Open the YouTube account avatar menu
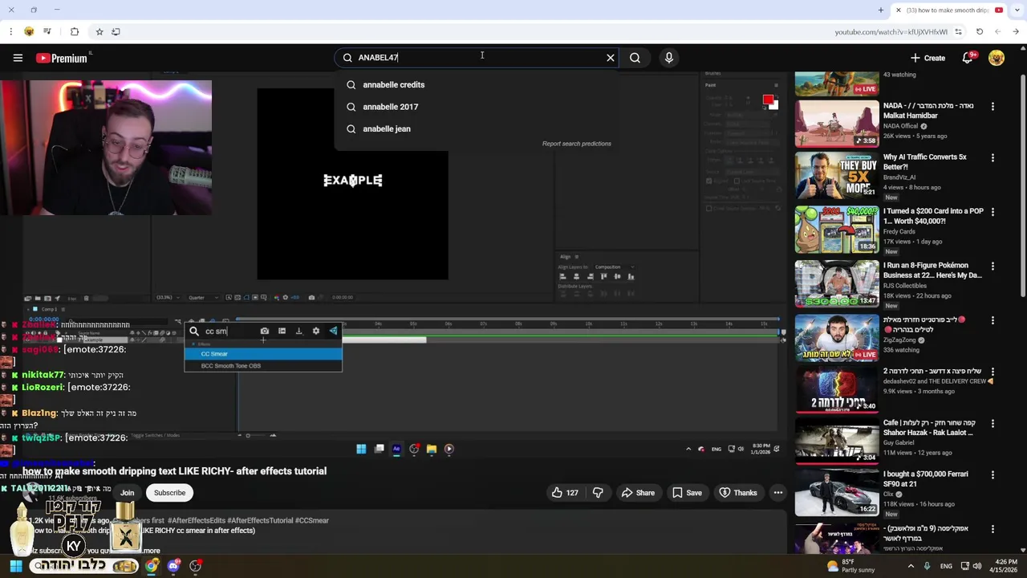This screenshot has width=1027, height=578. pyautogui.click(x=997, y=58)
